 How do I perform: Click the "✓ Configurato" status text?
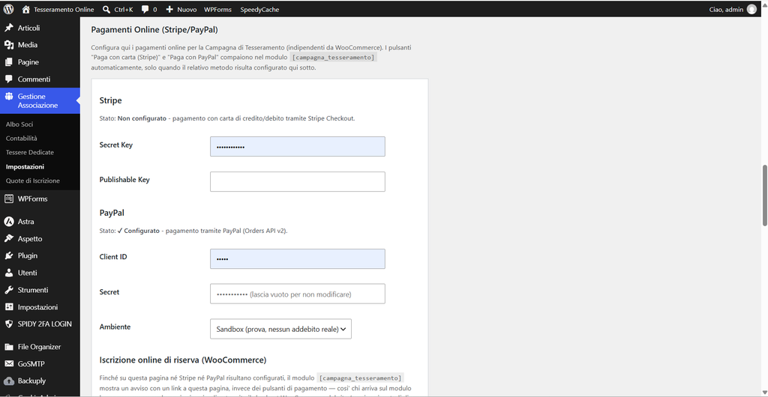(139, 231)
